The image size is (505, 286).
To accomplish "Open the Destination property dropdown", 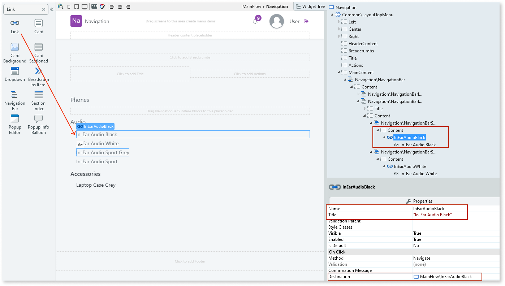I will pyautogui.click(x=446, y=276).
